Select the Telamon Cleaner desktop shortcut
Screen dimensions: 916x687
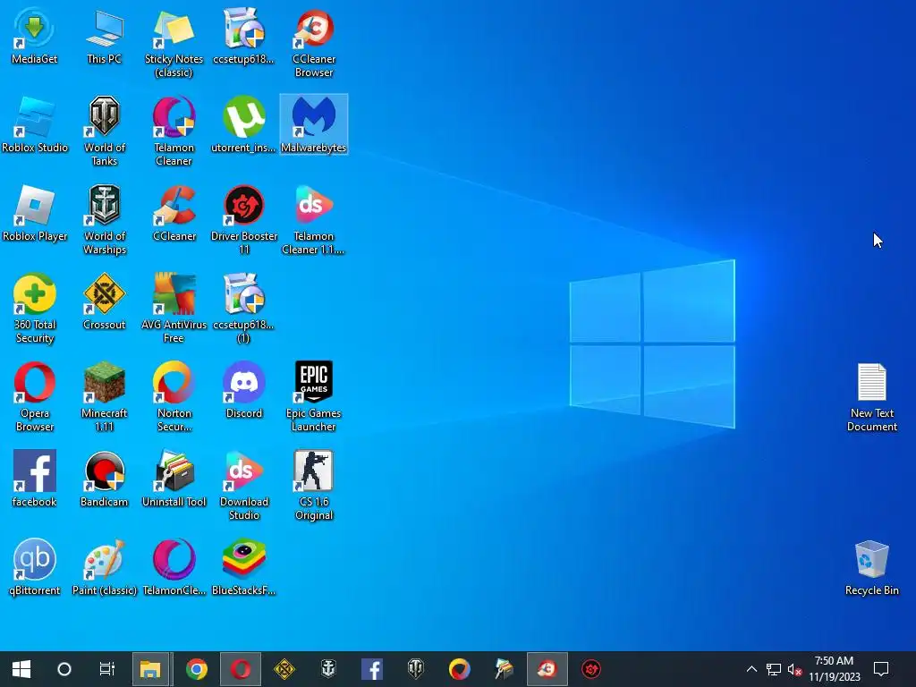point(174,132)
